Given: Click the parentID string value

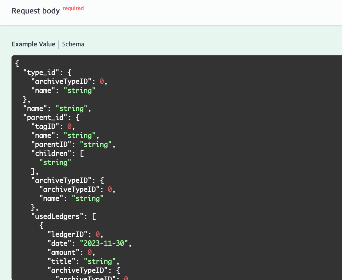Looking at the screenshot, I should tap(95, 144).
